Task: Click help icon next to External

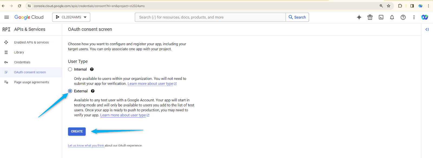Action: (93, 91)
